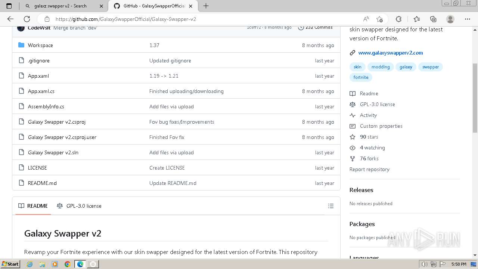Open the .gitignore file
This screenshot has height=269, width=478.
click(38, 61)
